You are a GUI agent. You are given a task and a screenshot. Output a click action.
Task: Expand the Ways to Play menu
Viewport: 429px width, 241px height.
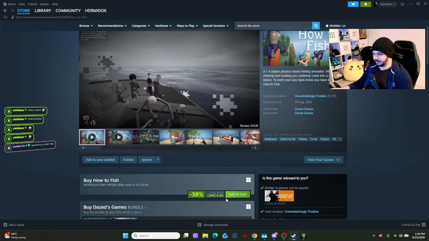187,26
